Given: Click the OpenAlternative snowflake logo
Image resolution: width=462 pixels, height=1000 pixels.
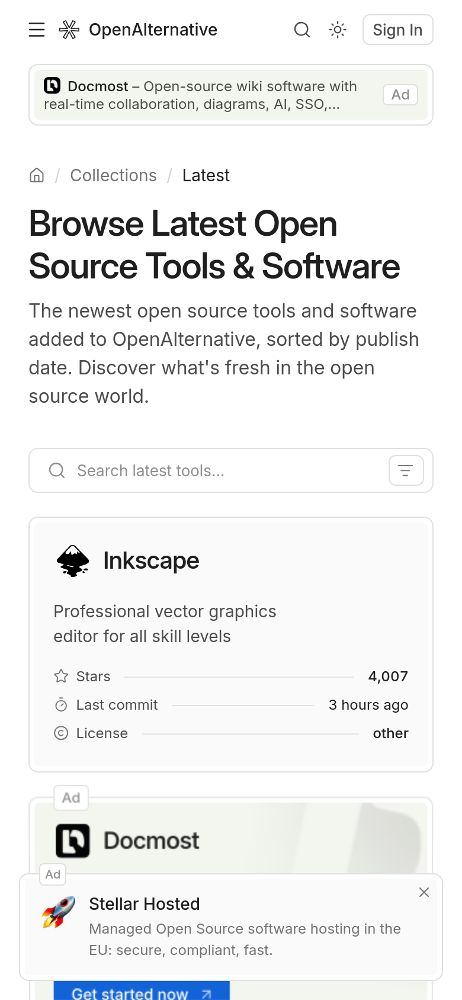Looking at the screenshot, I should click(69, 30).
